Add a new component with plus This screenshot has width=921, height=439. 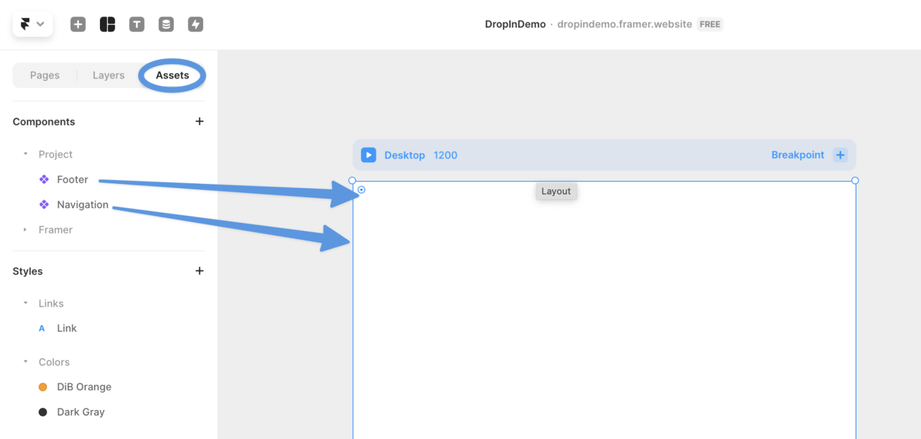coord(199,121)
